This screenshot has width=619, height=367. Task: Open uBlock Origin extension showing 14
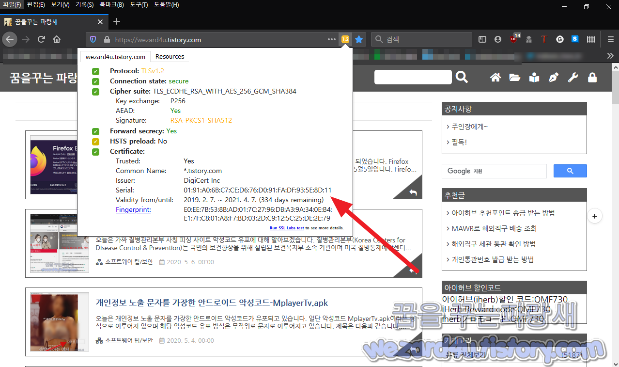tap(514, 39)
